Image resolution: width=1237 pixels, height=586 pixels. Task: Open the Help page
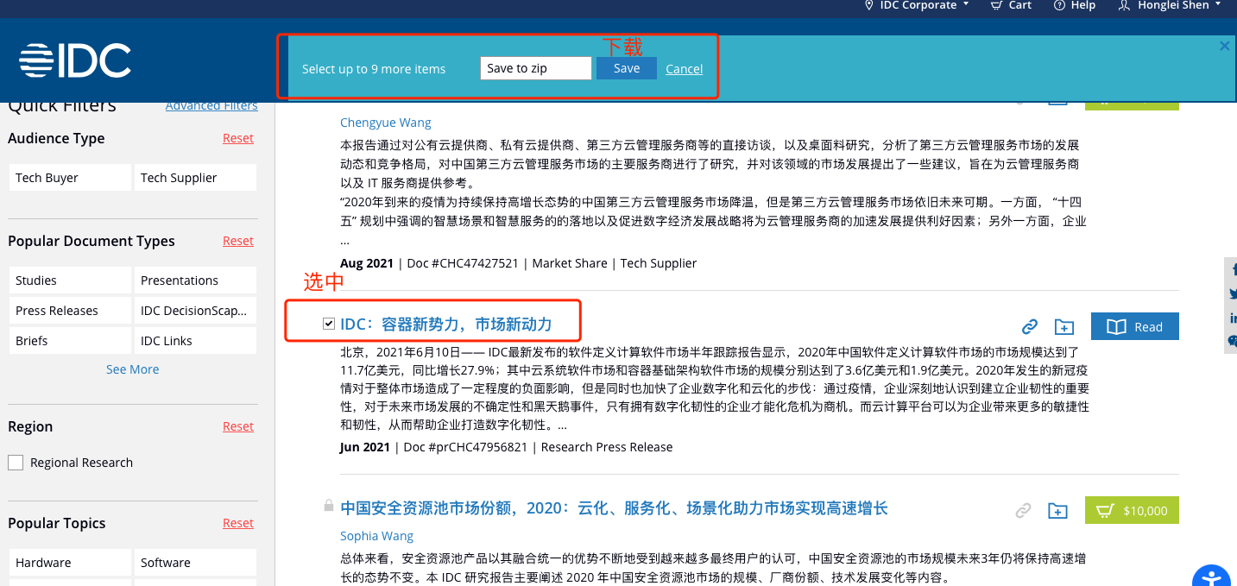pyautogui.click(x=1074, y=5)
